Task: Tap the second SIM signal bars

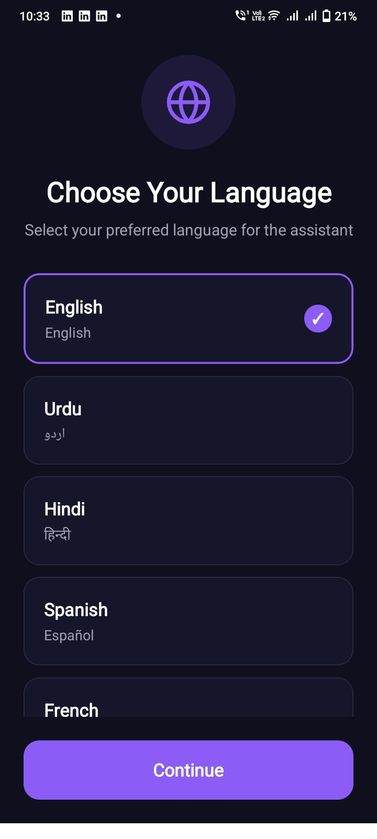Action: 311,16
